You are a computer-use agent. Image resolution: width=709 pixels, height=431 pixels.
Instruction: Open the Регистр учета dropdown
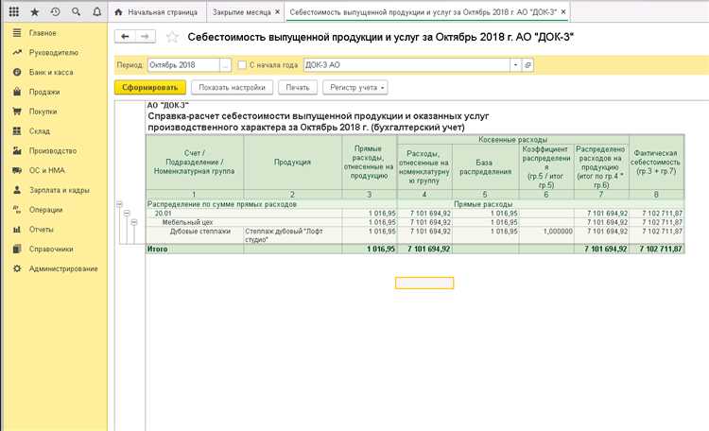click(355, 88)
